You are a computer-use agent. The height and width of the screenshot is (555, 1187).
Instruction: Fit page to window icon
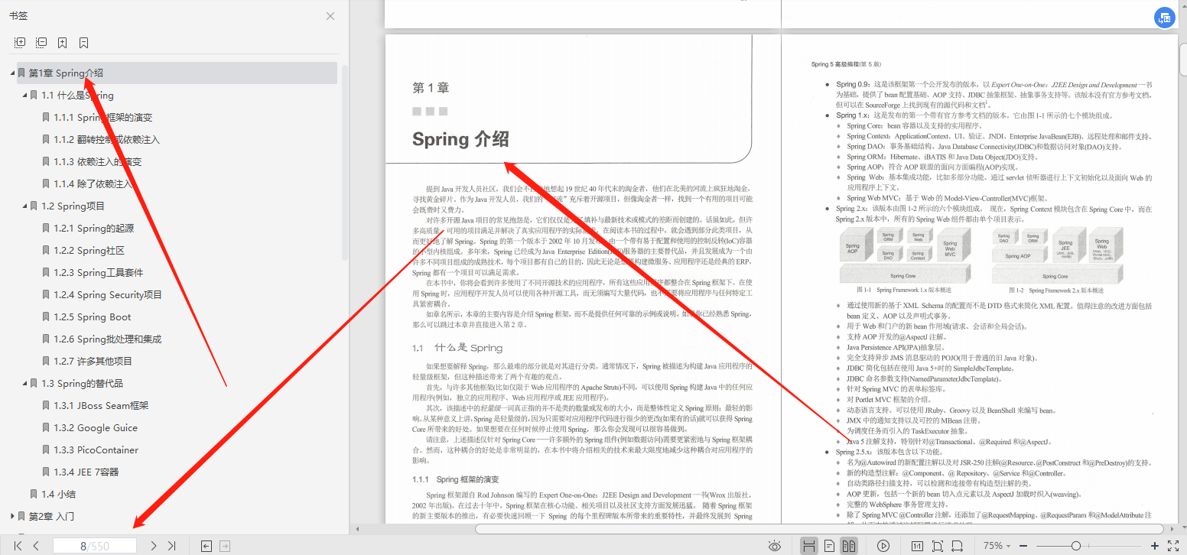[x=938, y=546]
